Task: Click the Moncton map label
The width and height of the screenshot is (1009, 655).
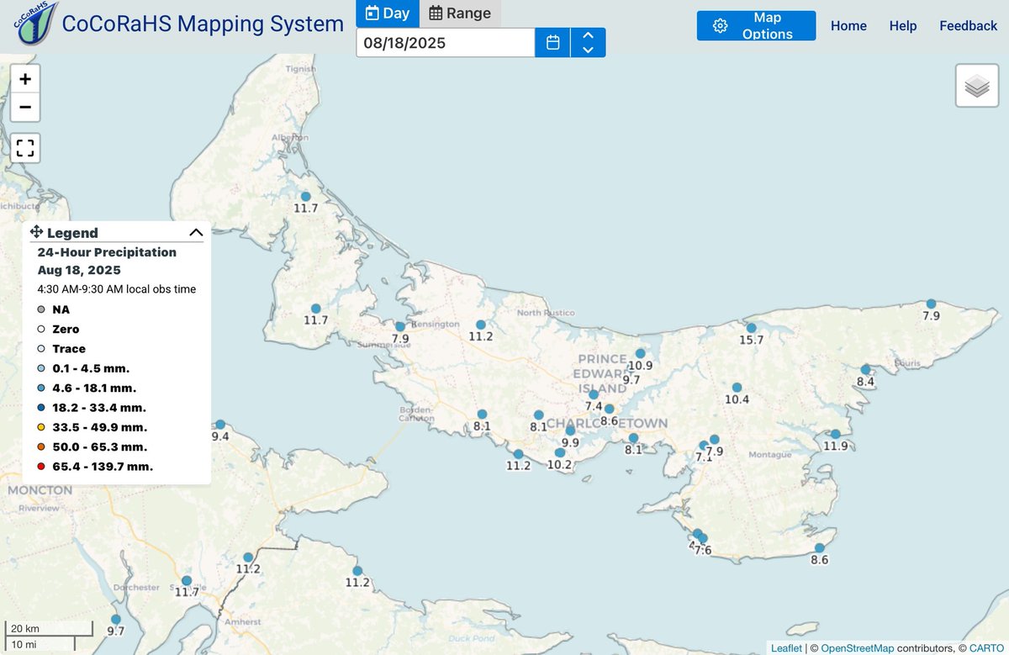Action: click(x=40, y=490)
